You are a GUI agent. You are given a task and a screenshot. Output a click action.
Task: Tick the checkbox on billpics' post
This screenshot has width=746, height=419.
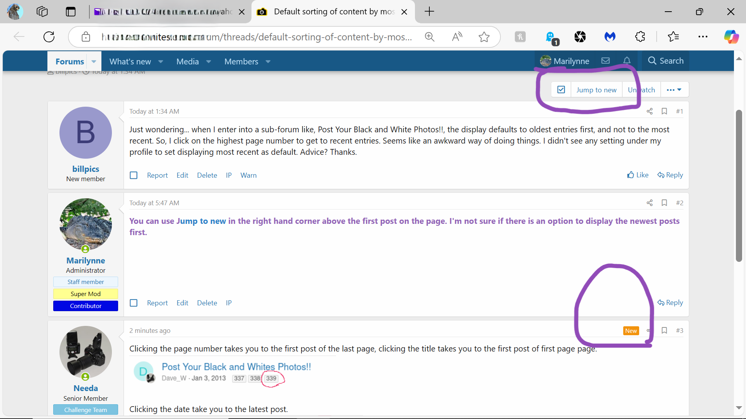click(x=134, y=175)
